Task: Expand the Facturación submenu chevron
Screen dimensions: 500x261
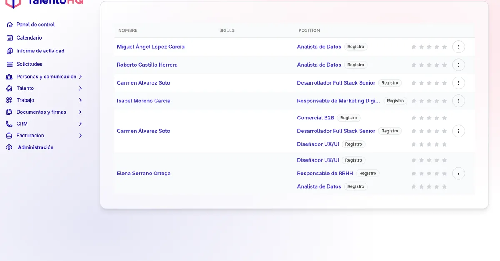Action: [x=80, y=136]
